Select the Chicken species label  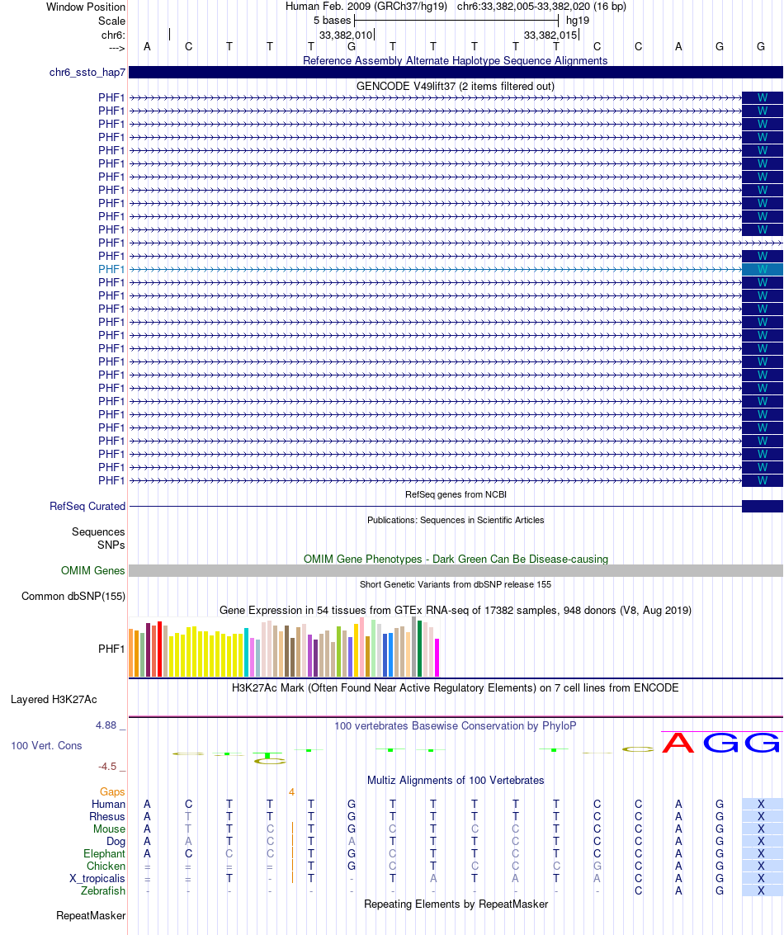(x=106, y=867)
